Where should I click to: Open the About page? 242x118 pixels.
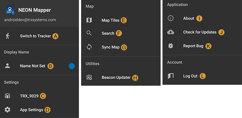[x=188, y=18]
